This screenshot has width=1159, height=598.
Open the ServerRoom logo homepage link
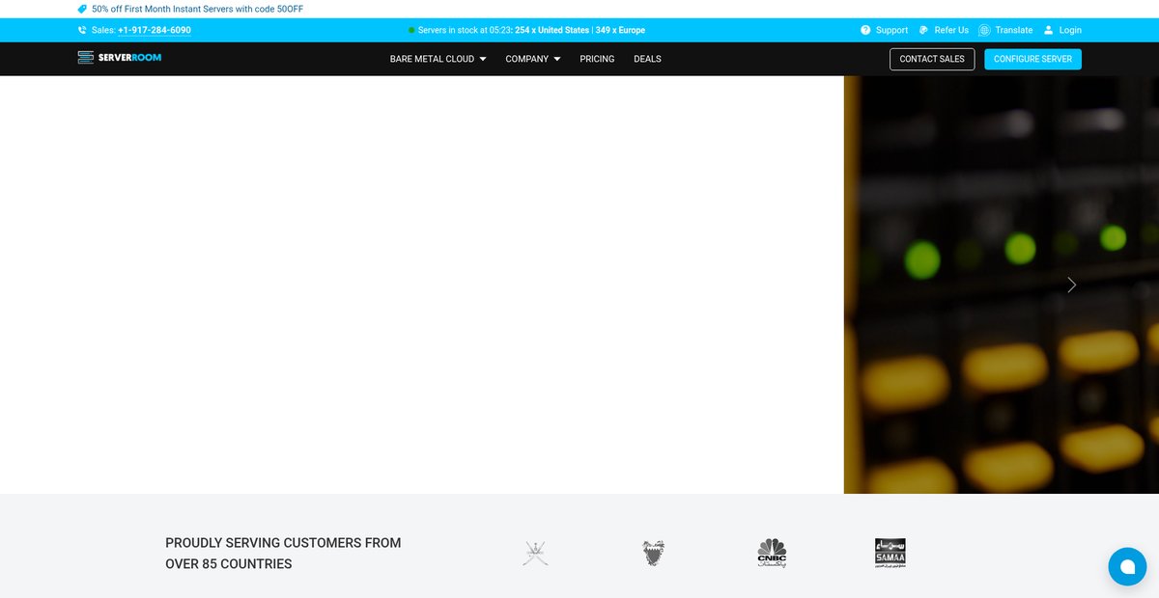(x=120, y=58)
